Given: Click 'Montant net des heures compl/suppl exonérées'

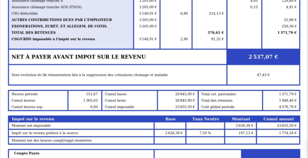Looking at the screenshot, I should click(52, 140).
